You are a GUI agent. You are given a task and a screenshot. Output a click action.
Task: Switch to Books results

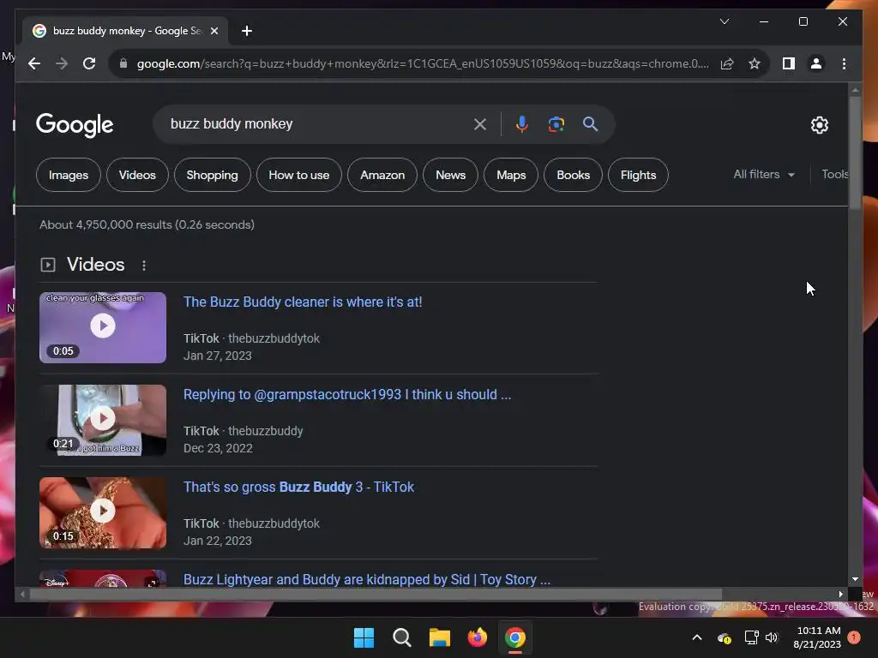point(574,175)
